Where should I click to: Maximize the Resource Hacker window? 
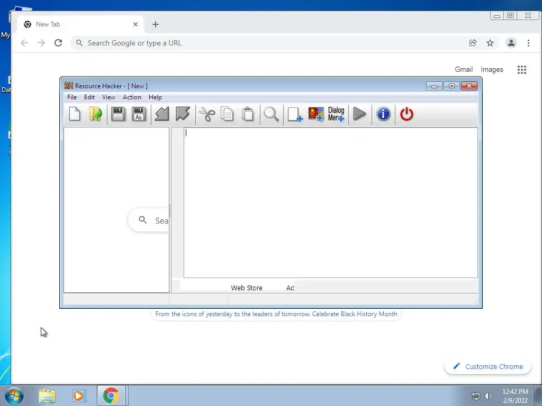pos(451,86)
